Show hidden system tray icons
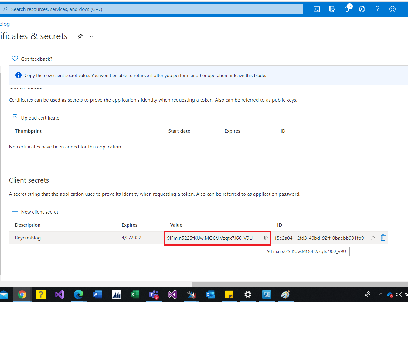Screen dimensions: 408x347 pos(381,295)
